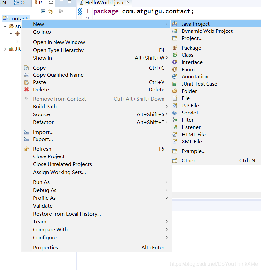This screenshot has height=270, width=261.
Task: Click the Servlet icon
Action: [x=175, y=113]
